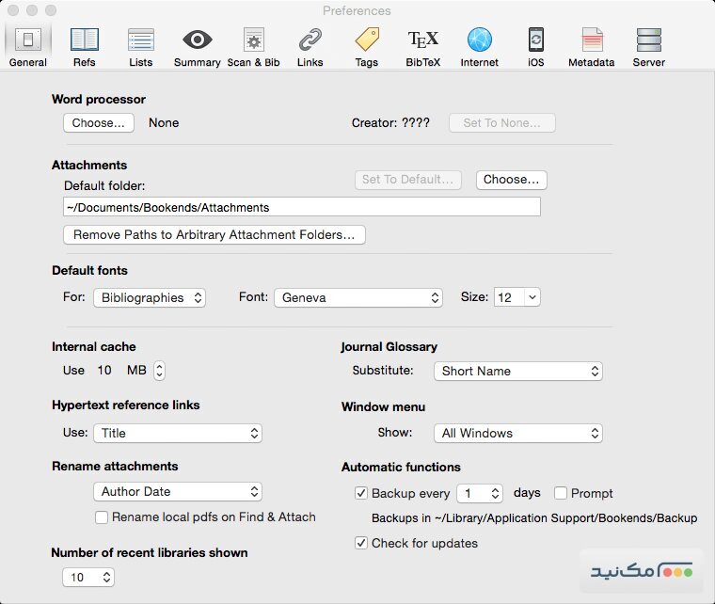Open Scan & Bib preferences
Viewport: 715px width, 604px height.
(x=253, y=47)
